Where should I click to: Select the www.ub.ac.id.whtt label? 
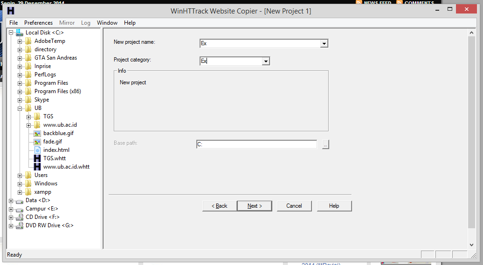pyautogui.click(x=67, y=167)
